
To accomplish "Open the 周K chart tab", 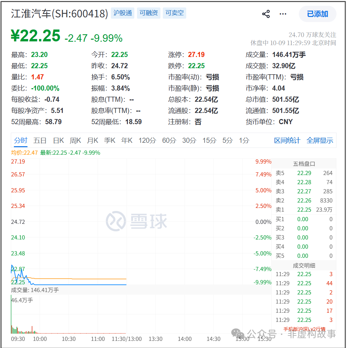I will (75, 140).
